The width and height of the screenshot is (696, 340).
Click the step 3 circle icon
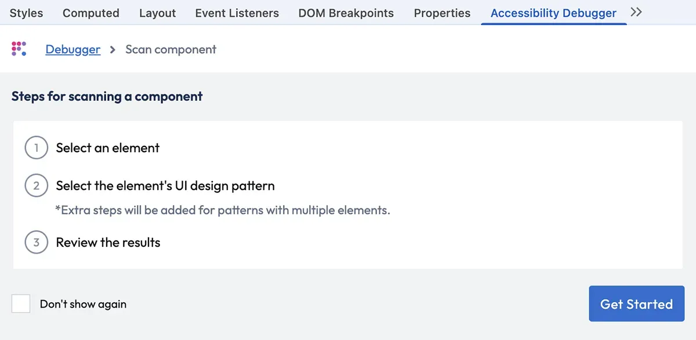click(x=36, y=242)
